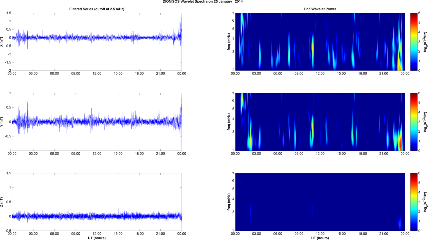The width and height of the screenshot is (428, 240).
Task: Click the 7 frequency tick of the top spectrogram
Action: pyautogui.click(x=233, y=13)
